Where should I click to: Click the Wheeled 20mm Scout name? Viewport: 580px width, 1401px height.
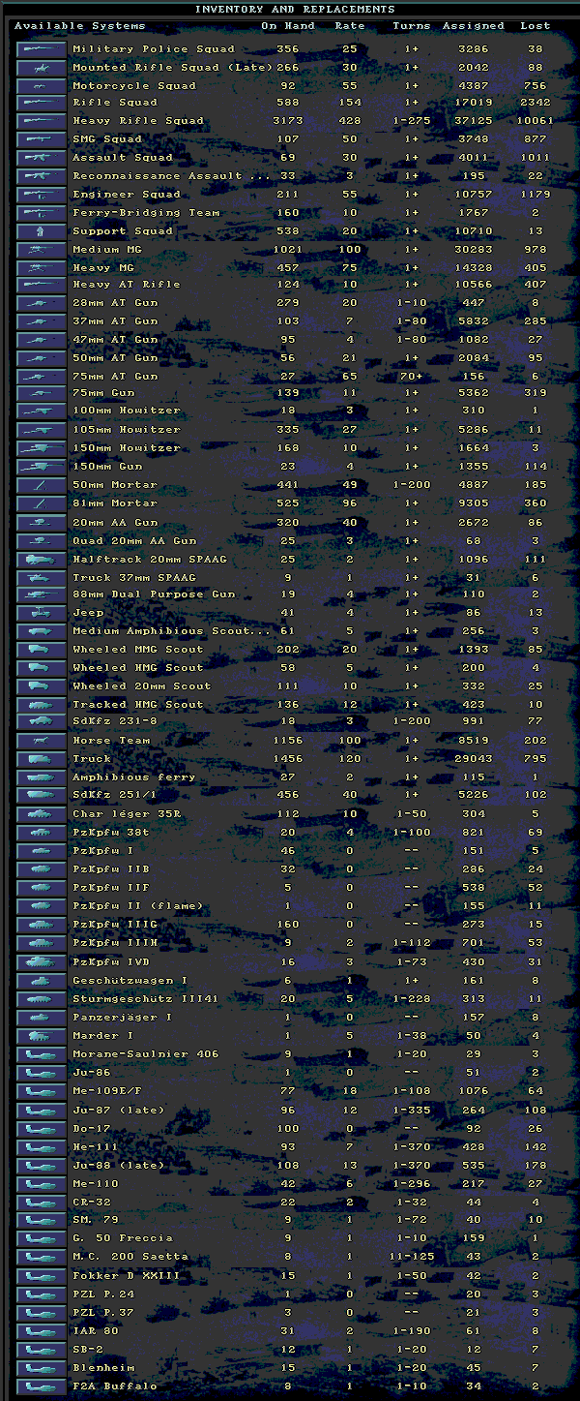[142, 686]
